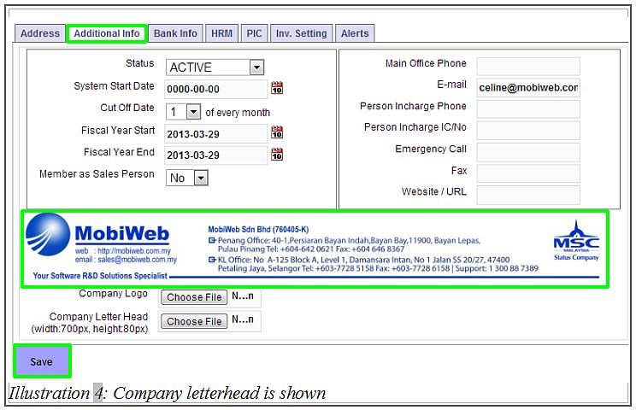Screen dimensions: 636x410
Task: Click the E-mail input field
Action: click(x=527, y=87)
